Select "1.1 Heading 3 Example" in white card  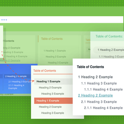click(99, 83)
